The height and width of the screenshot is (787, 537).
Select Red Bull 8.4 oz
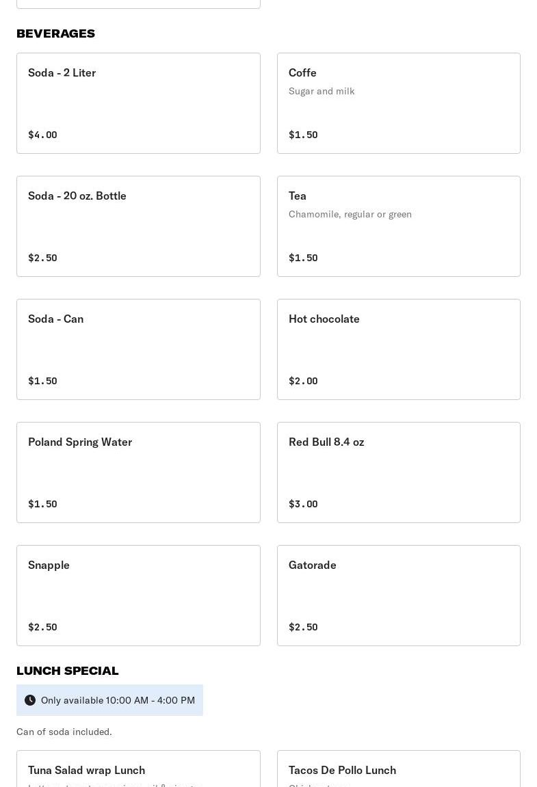398,472
